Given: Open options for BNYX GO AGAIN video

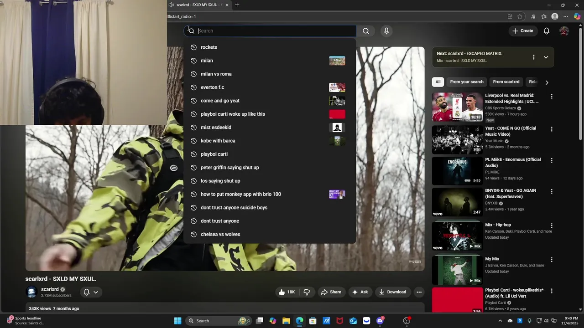Looking at the screenshot, I should pyautogui.click(x=552, y=191).
